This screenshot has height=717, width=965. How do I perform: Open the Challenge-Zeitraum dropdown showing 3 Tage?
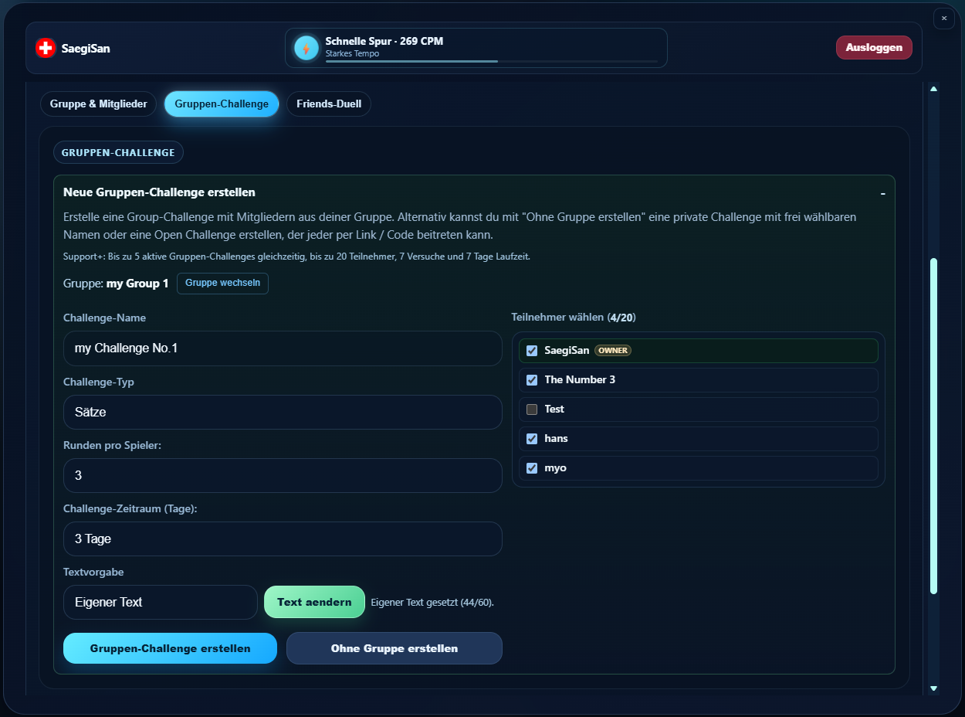pyautogui.click(x=283, y=539)
